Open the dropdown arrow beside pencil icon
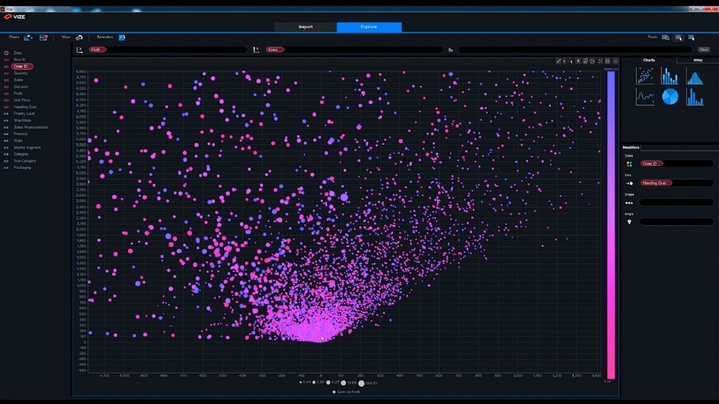719x404 pixels. coord(564,61)
